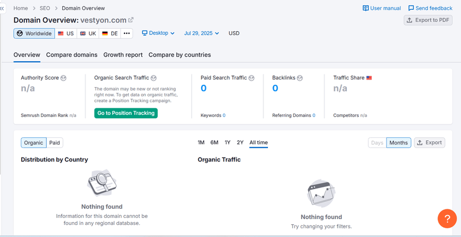This screenshot has height=237, width=461.
Task: Open more countries with the ellipsis button
Action: (x=127, y=33)
